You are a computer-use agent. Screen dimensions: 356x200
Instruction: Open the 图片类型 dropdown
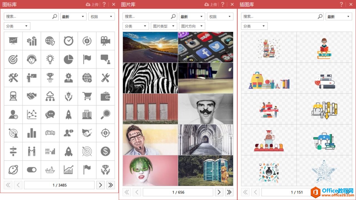(x=164, y=26)
